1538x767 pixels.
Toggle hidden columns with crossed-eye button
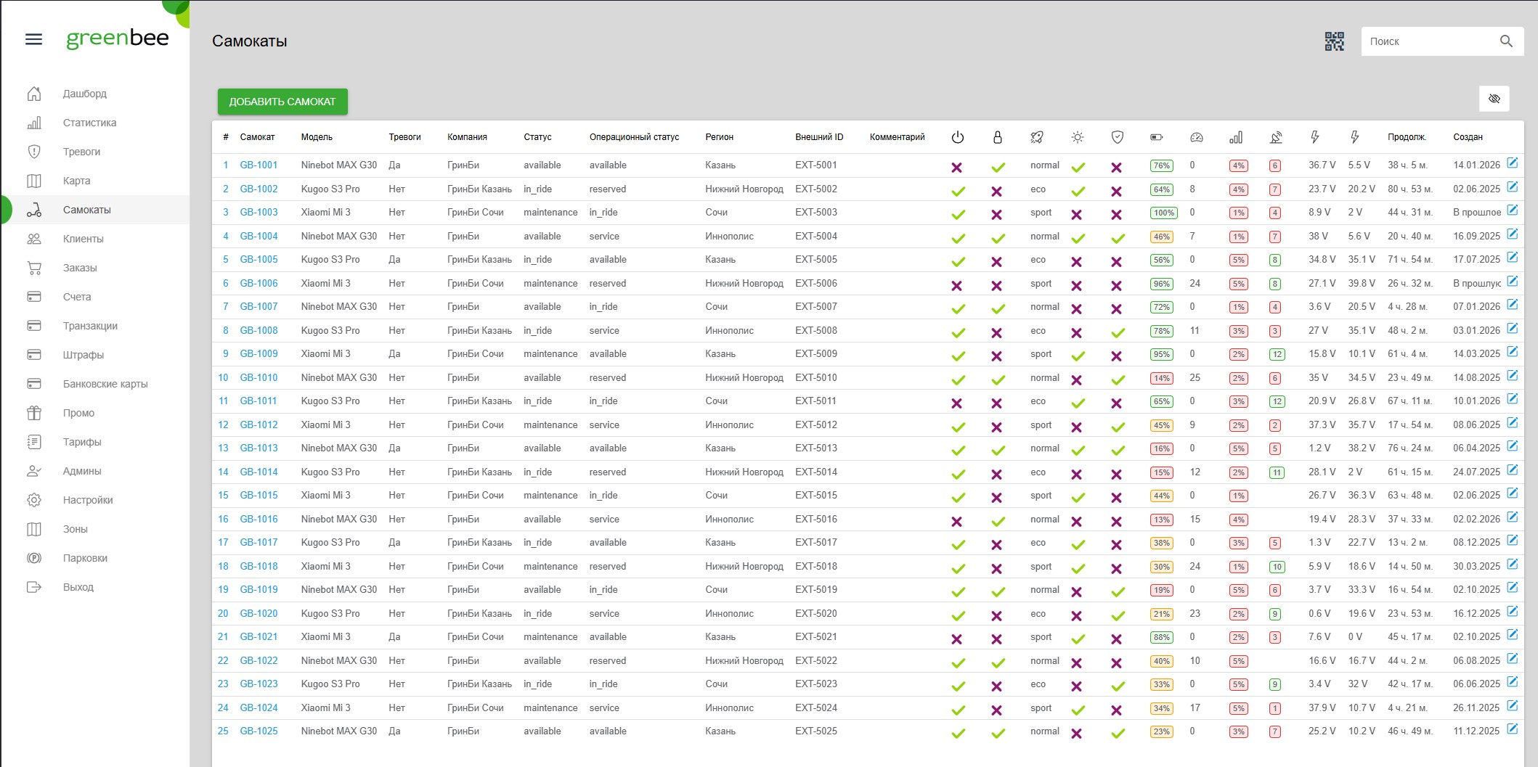1494,99
